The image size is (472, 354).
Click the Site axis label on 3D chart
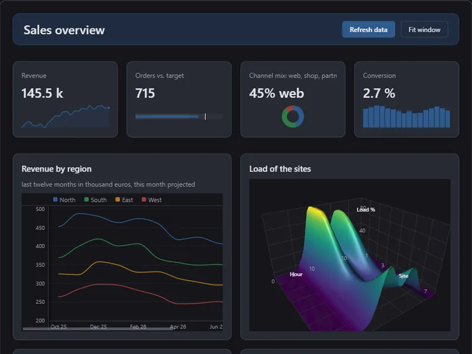click(x=404, y=276)
